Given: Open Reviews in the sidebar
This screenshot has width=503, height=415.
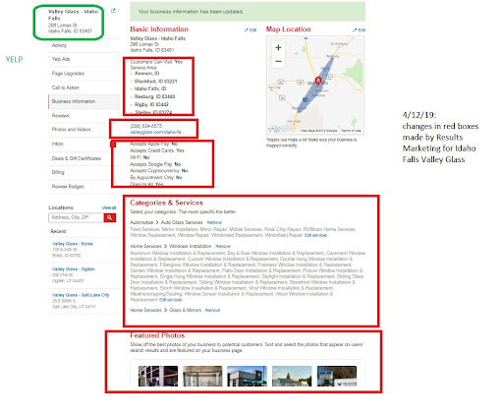Looking at the screenshot, I should (61, 115).
